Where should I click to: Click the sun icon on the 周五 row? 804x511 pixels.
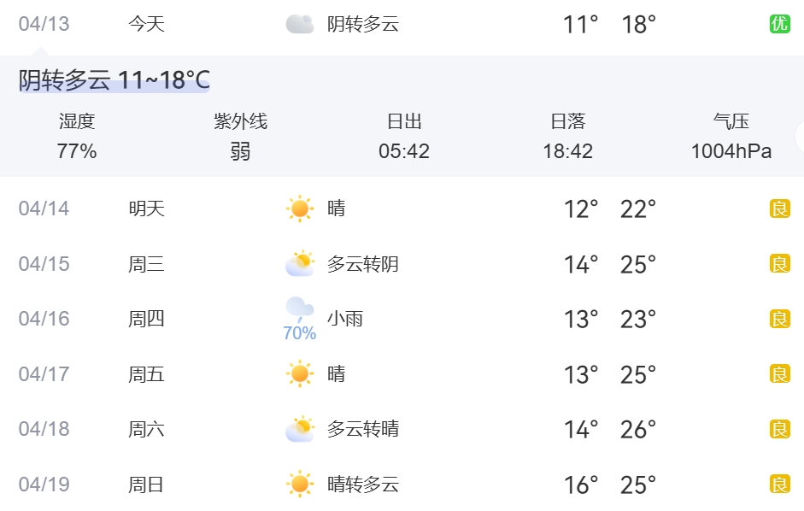coord(300,373)
